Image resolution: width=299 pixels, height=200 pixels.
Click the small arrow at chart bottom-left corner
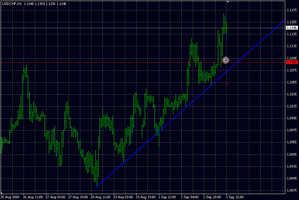tap(2, 193)
